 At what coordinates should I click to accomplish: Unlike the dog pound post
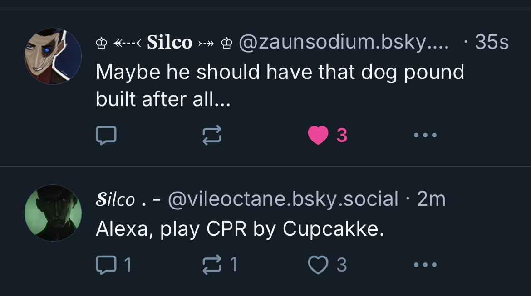pos(318,135)
